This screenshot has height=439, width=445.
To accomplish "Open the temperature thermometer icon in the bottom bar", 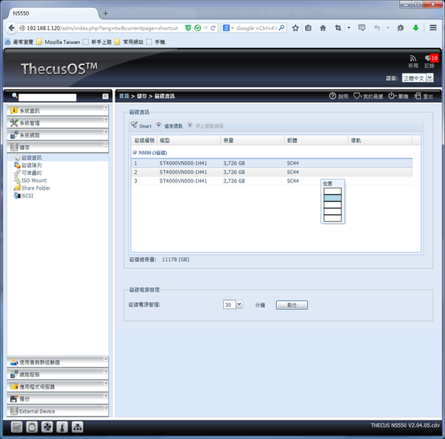I will 62,426.
